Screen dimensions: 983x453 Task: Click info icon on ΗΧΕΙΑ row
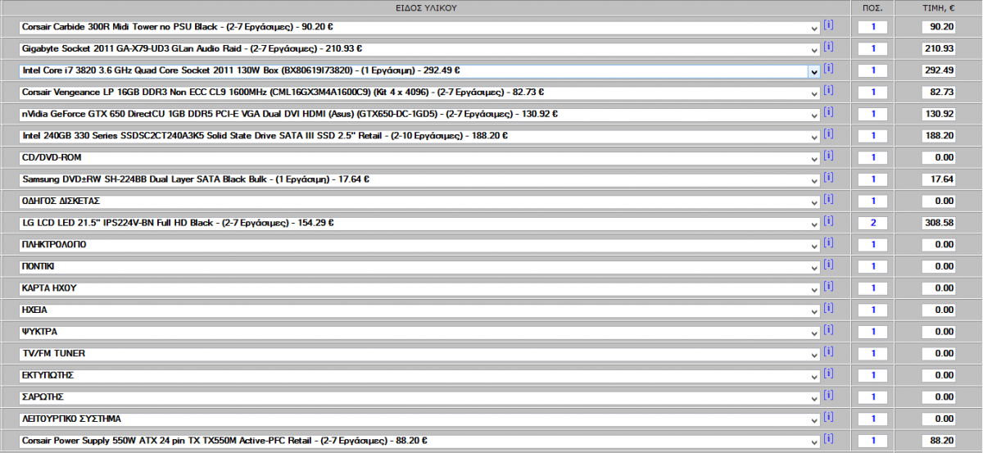pyautogui.click(x=828, y=308)
